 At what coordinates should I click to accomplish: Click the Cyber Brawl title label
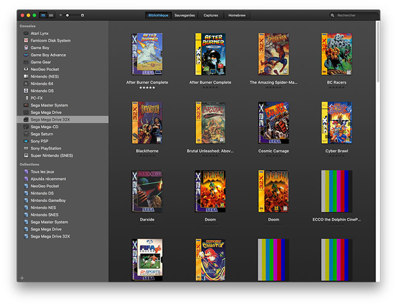coord(336,151)
